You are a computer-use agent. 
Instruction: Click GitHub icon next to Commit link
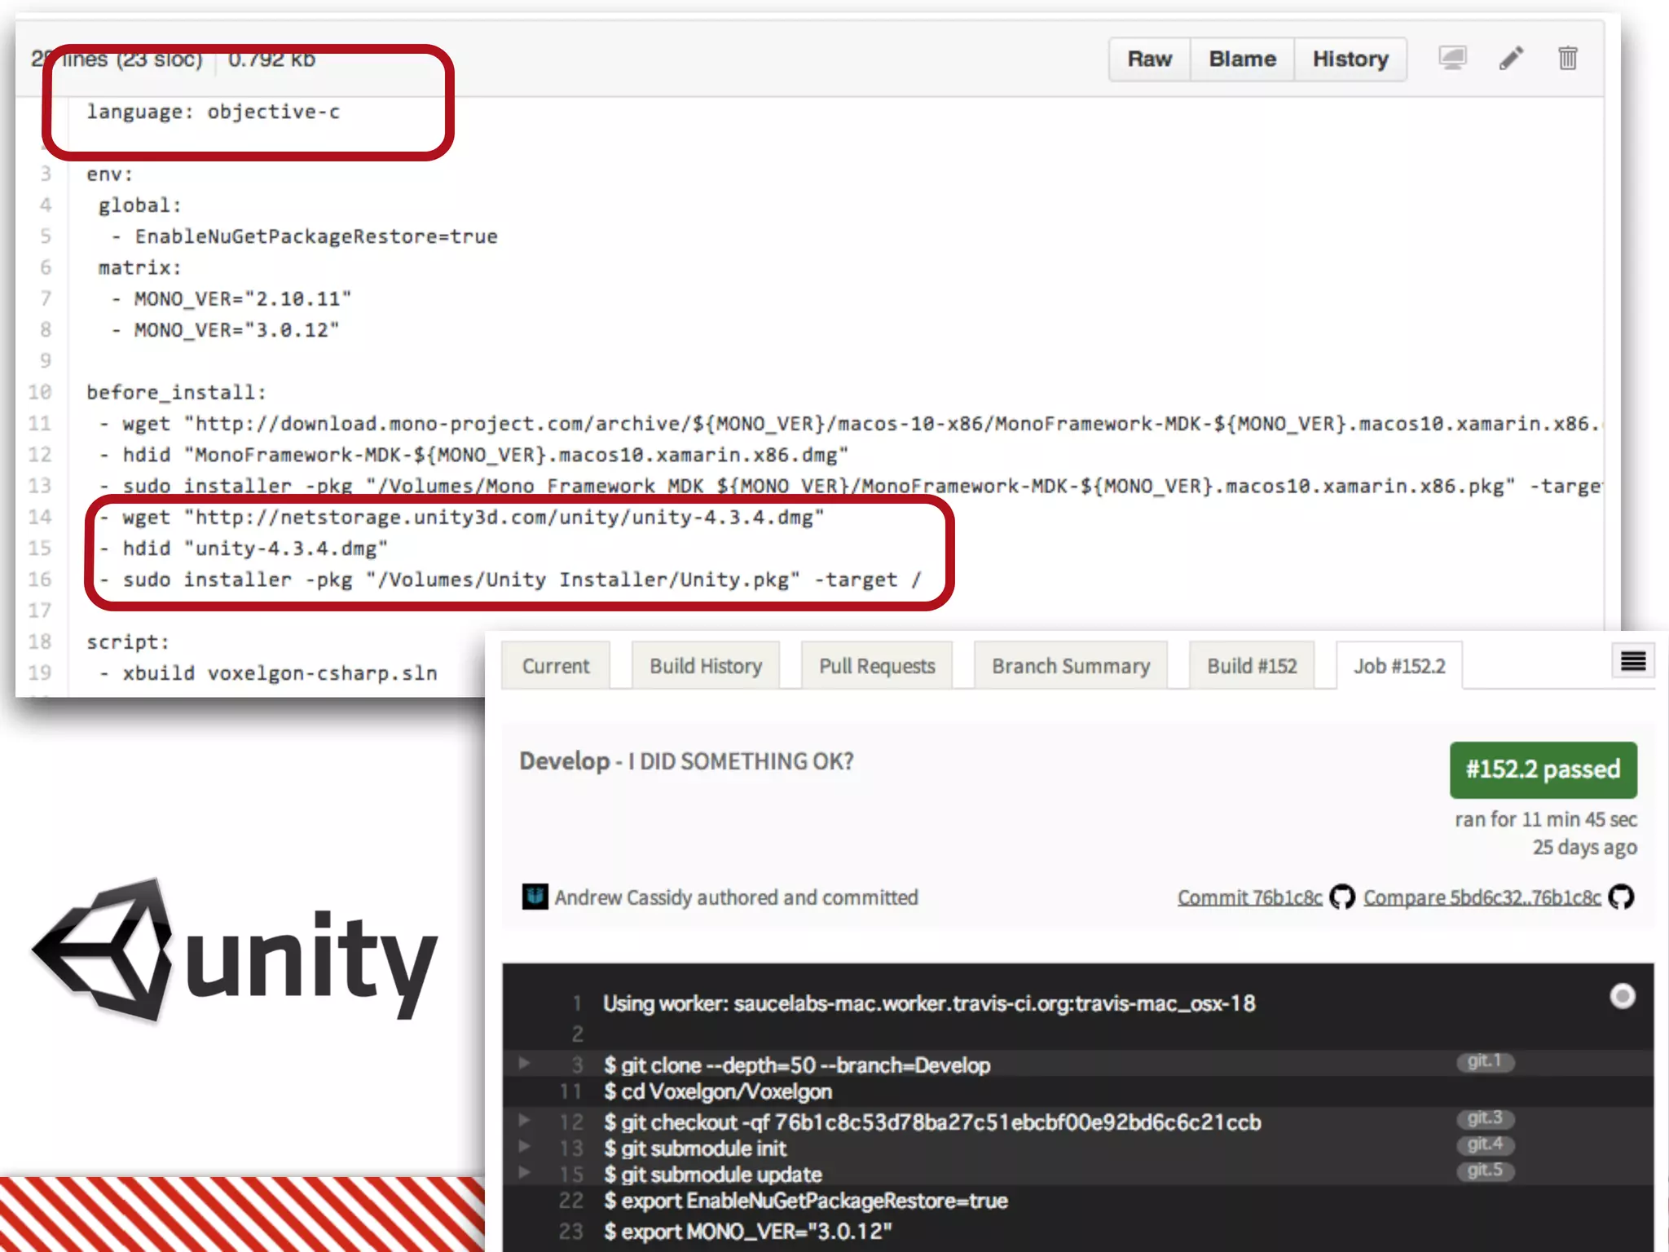[x=1342, y=897]
